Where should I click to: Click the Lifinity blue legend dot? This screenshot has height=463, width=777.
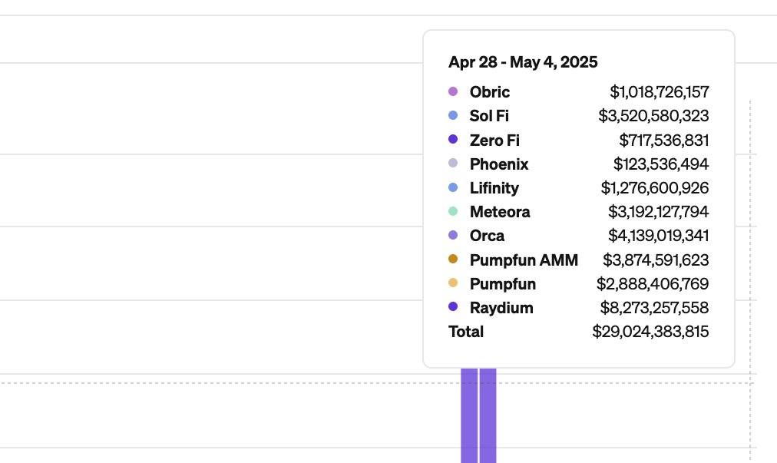tap(453, 187)
